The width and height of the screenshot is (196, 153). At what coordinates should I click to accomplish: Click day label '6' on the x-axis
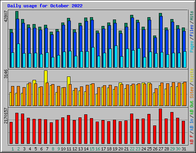(x=41, y=149)
